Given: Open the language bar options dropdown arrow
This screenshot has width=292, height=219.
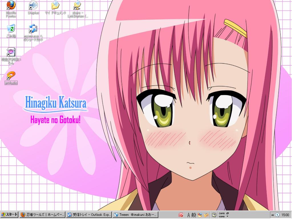Looking at the screenshot, I should pyautogui.click(x=227, y=217).
